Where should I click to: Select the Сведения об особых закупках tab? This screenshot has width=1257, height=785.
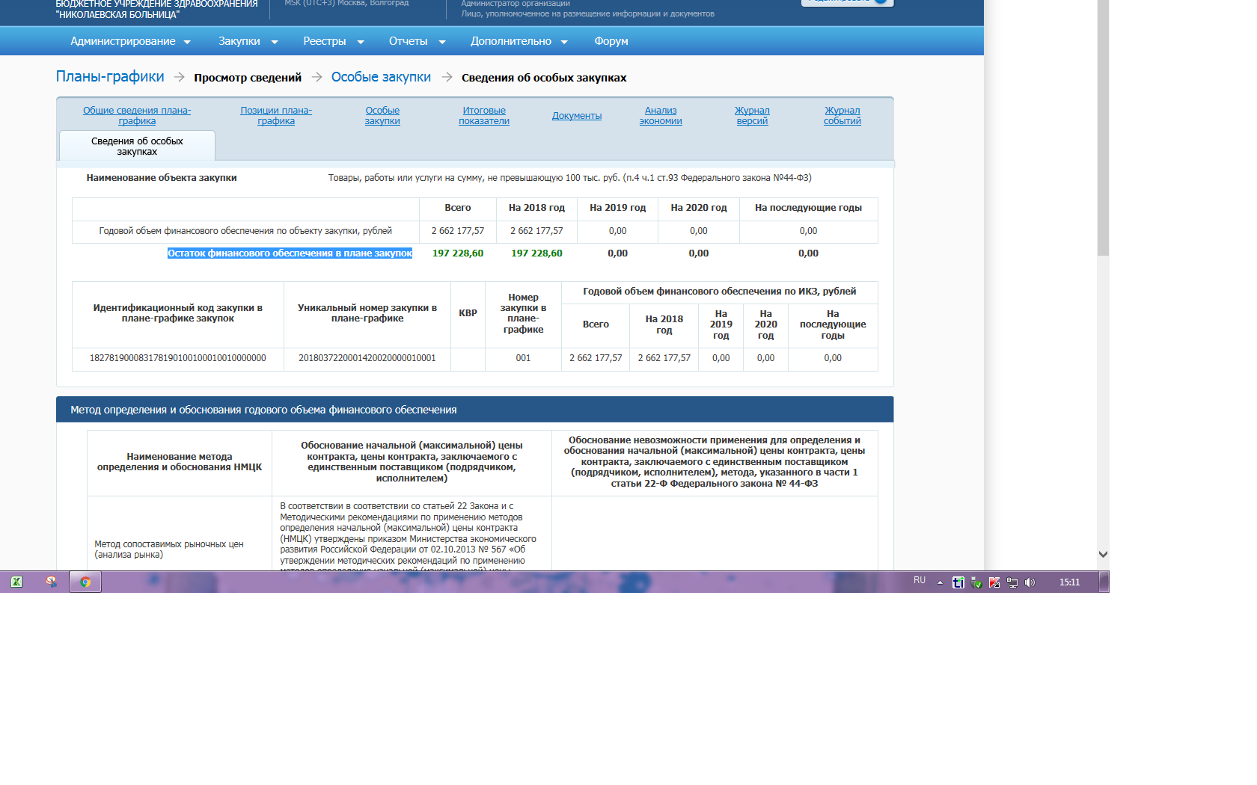pyautogui.click(x=137, y=146)
